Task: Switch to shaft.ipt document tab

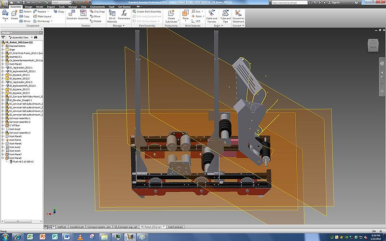Action: point(62,227)
